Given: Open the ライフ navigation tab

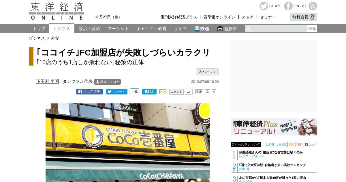Looking at the screenshot, I should pos(180,29).
